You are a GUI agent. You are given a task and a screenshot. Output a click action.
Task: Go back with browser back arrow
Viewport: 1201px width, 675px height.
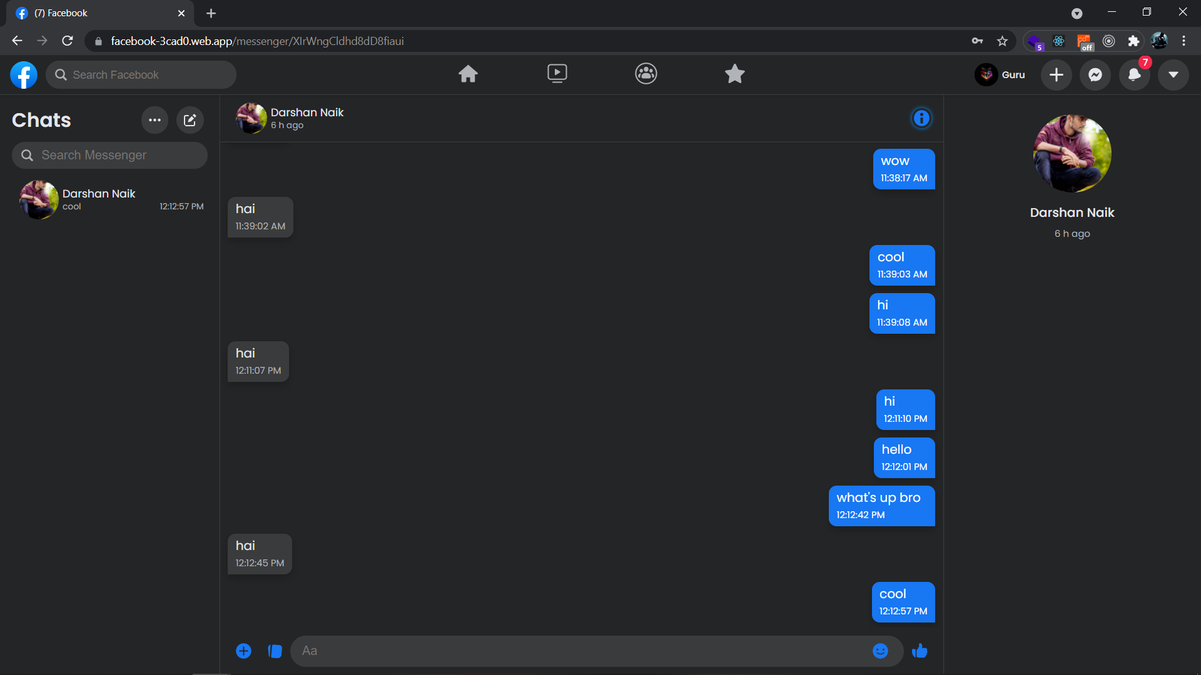17,41
